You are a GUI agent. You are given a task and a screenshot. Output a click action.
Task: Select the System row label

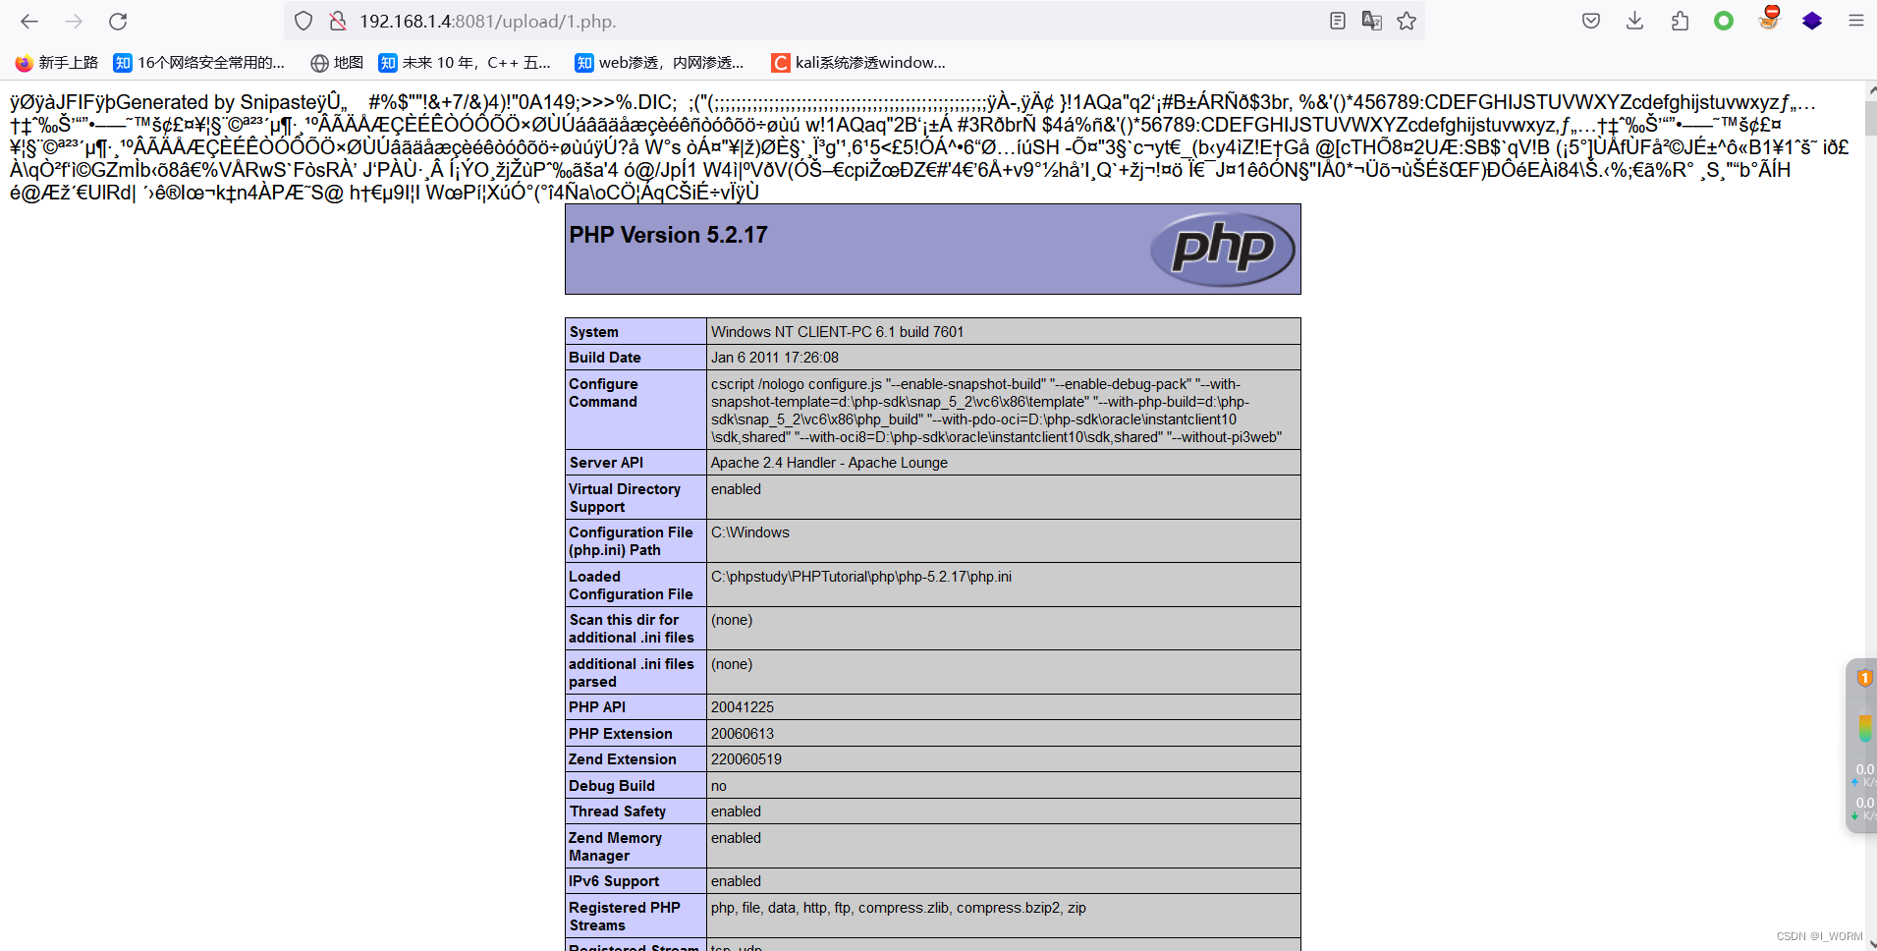tap(594, 332)
